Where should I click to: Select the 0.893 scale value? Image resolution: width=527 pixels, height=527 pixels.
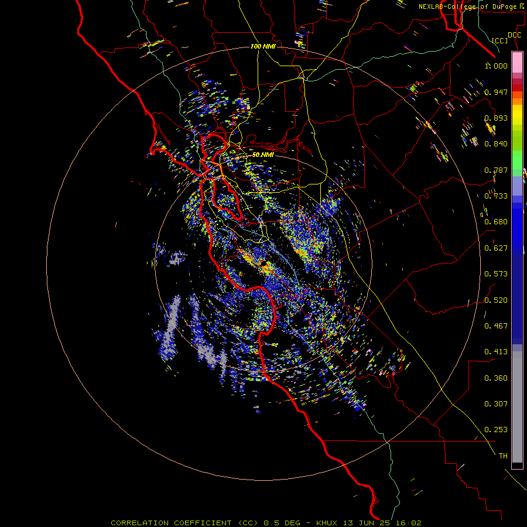point(496,118)
